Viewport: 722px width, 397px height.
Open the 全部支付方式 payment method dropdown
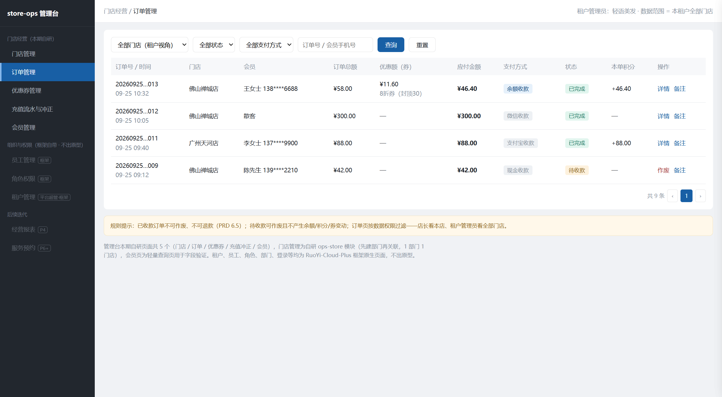point(266,45)
